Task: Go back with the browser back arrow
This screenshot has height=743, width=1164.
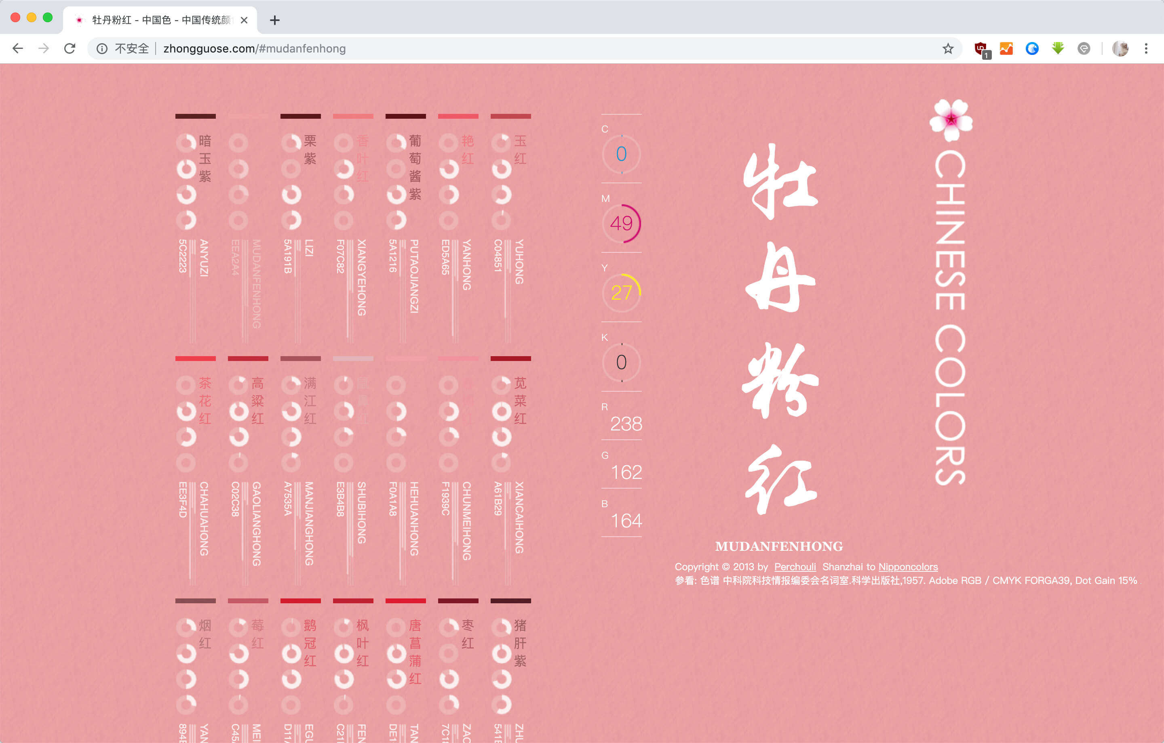Action: coord(18,48)
